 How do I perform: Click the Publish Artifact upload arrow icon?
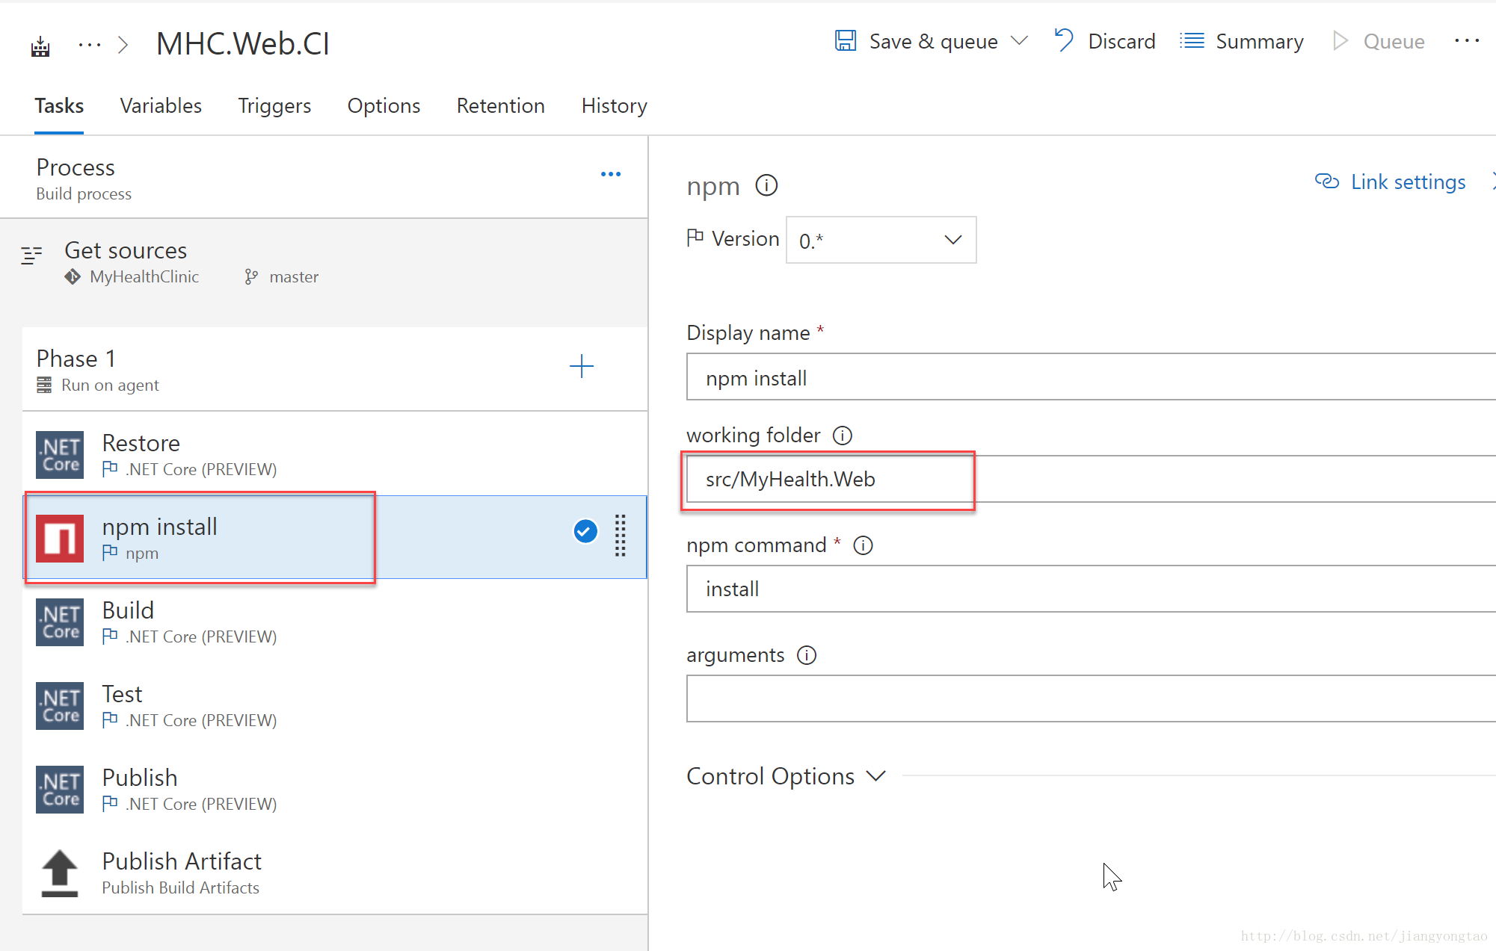pyautogui.click(x=60, y=873)
